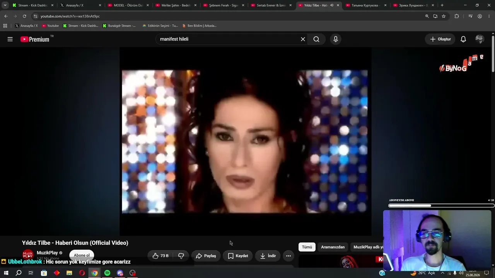Image resolution: width=495 pixels, height=278 pixels.
Task: Like the video with thumbs up
Action: pyautogui.click(x=161, y=256)
